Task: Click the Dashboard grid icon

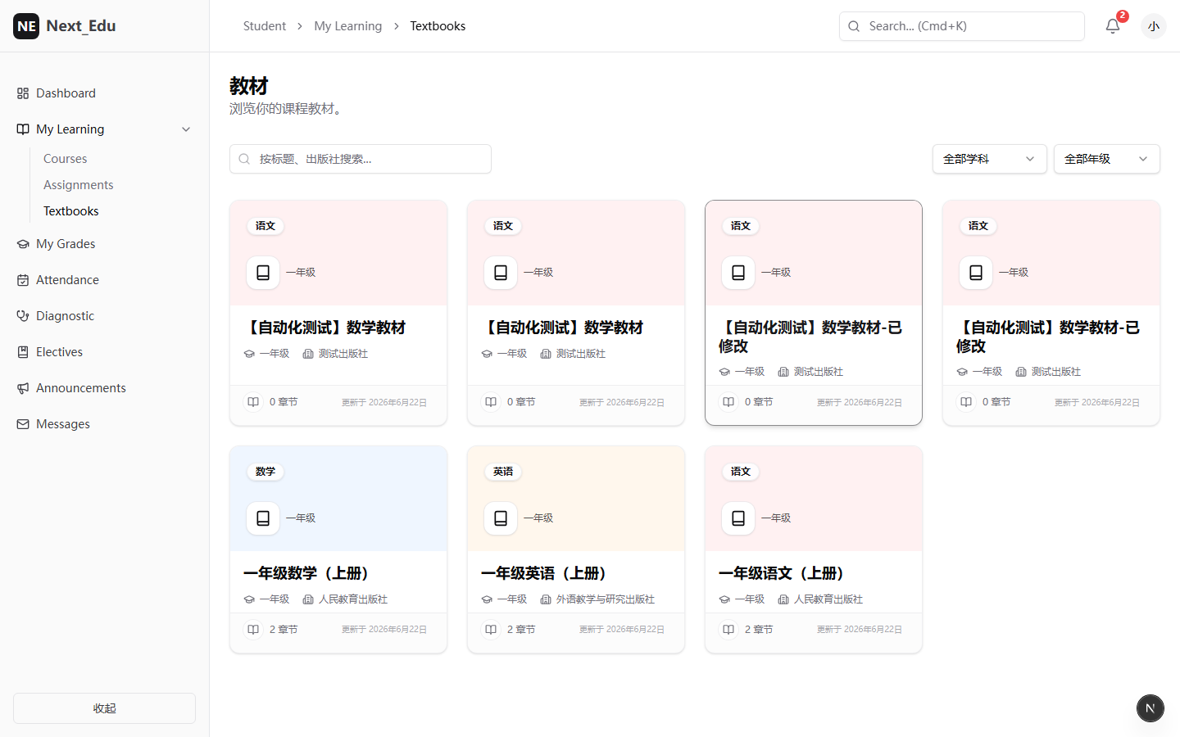Action: (23, 93)
